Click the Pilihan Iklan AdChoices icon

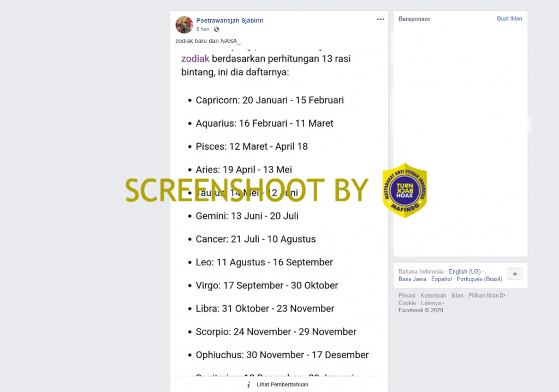[503, 295]
